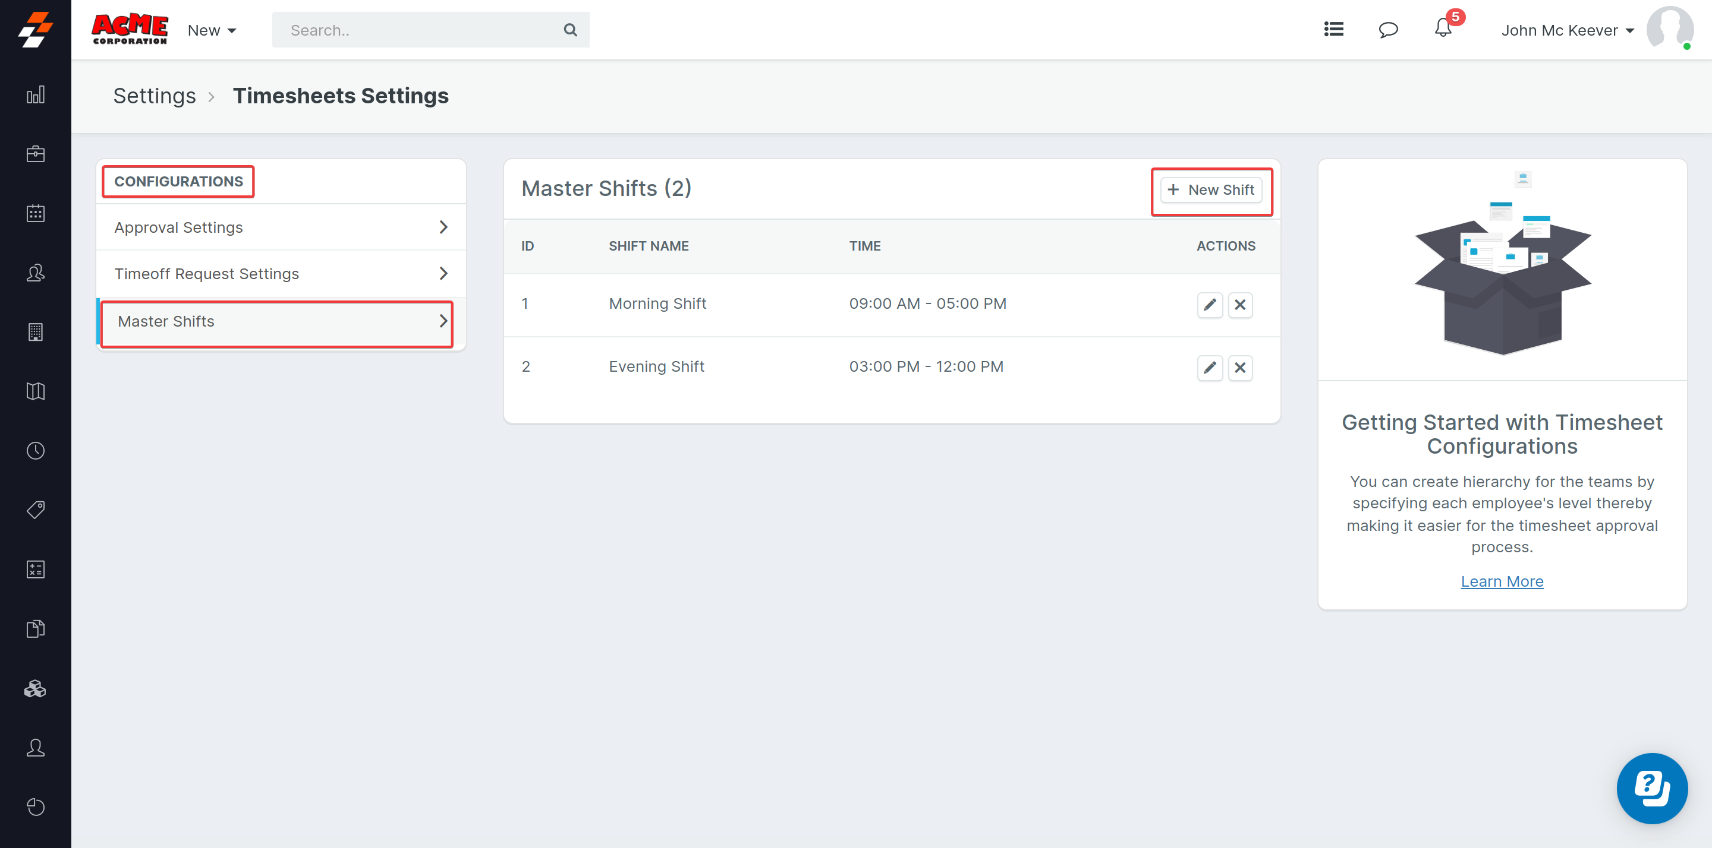Expand the New dropdown menu

212,30
